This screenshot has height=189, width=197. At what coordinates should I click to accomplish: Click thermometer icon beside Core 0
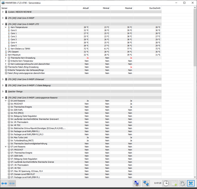point(9,30)
